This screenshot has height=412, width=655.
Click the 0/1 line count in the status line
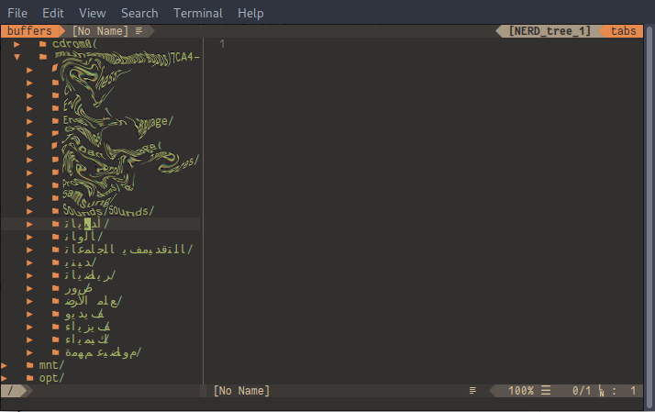[x=582, y=391]
